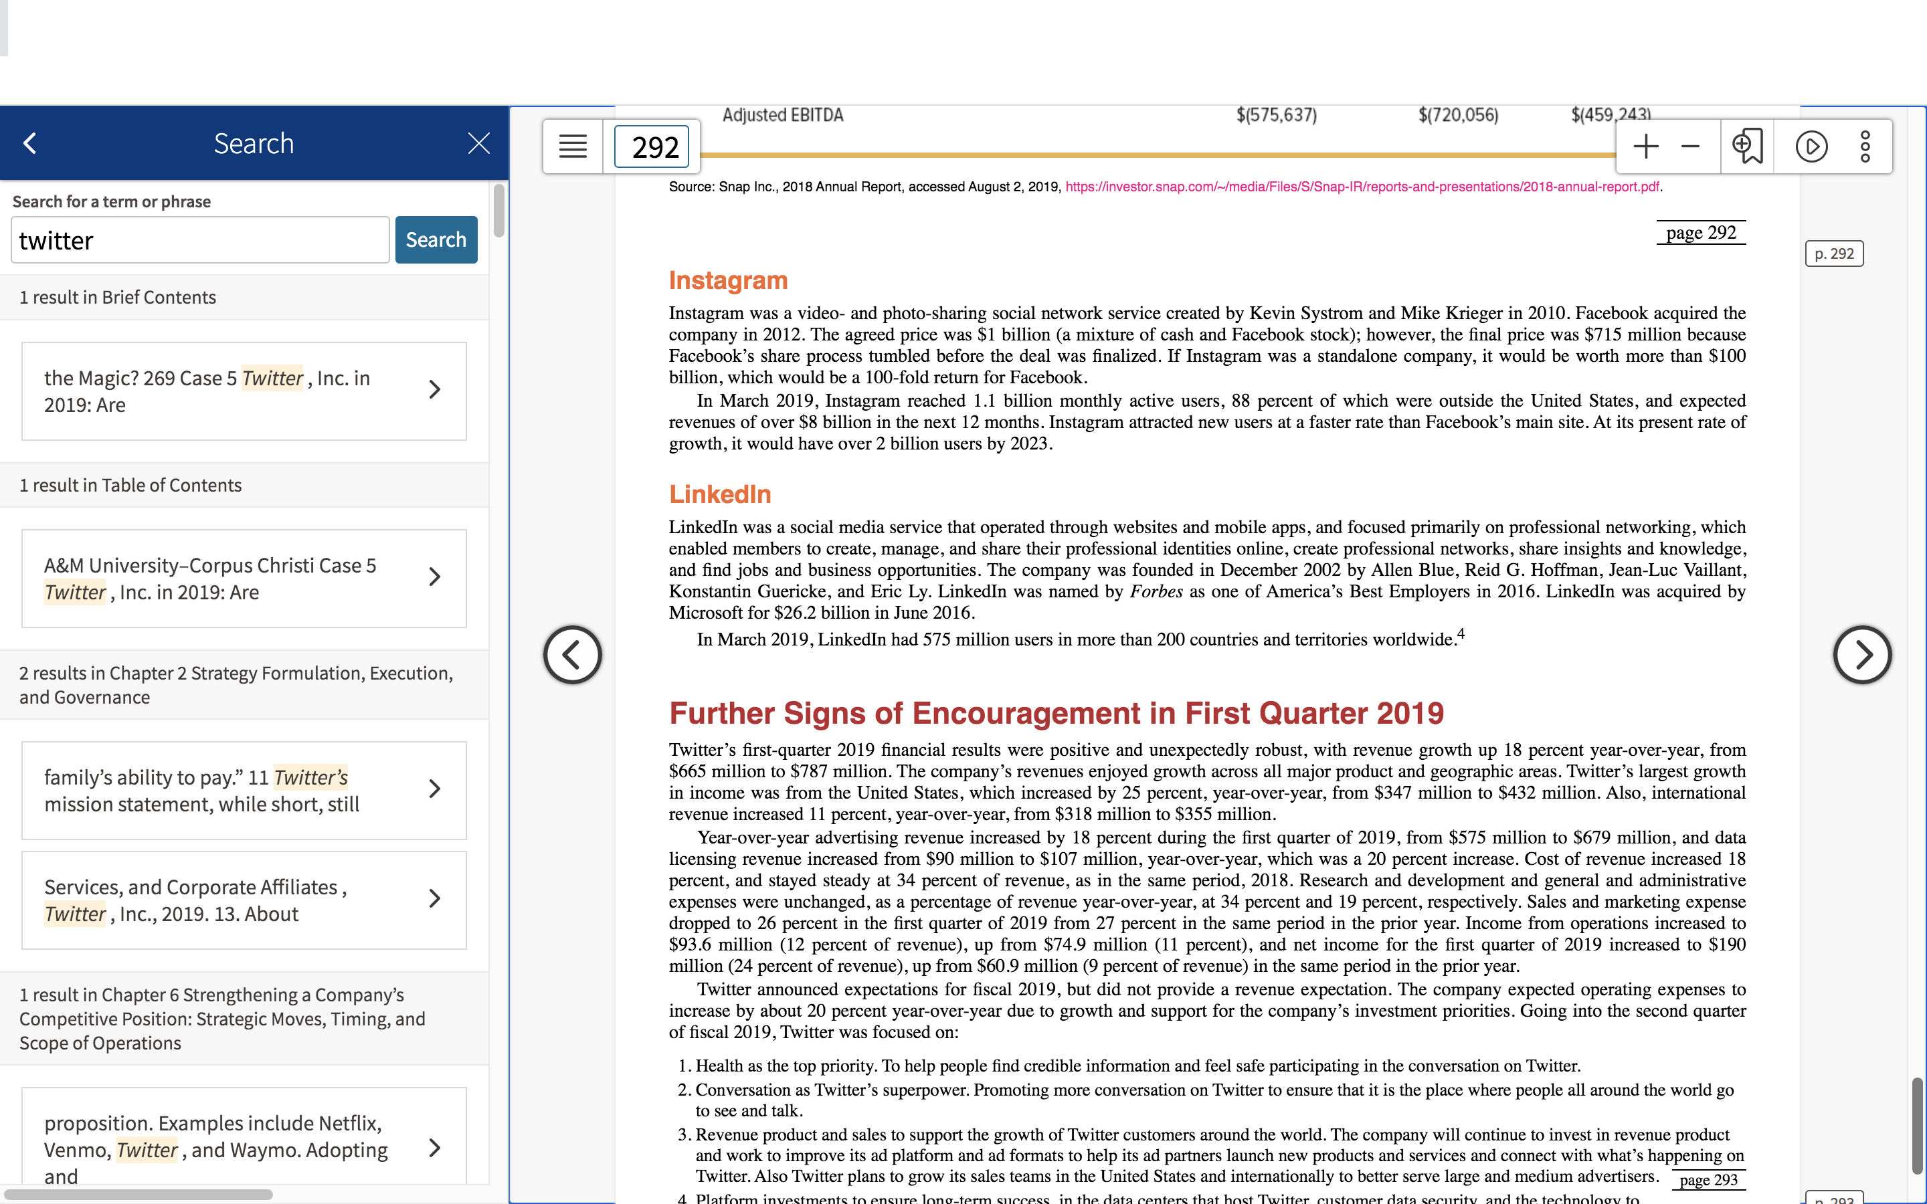The image size is (1927, 1204).
Task: Click the blue Search button
Action: pyautogui.click(x=436, y=239)
